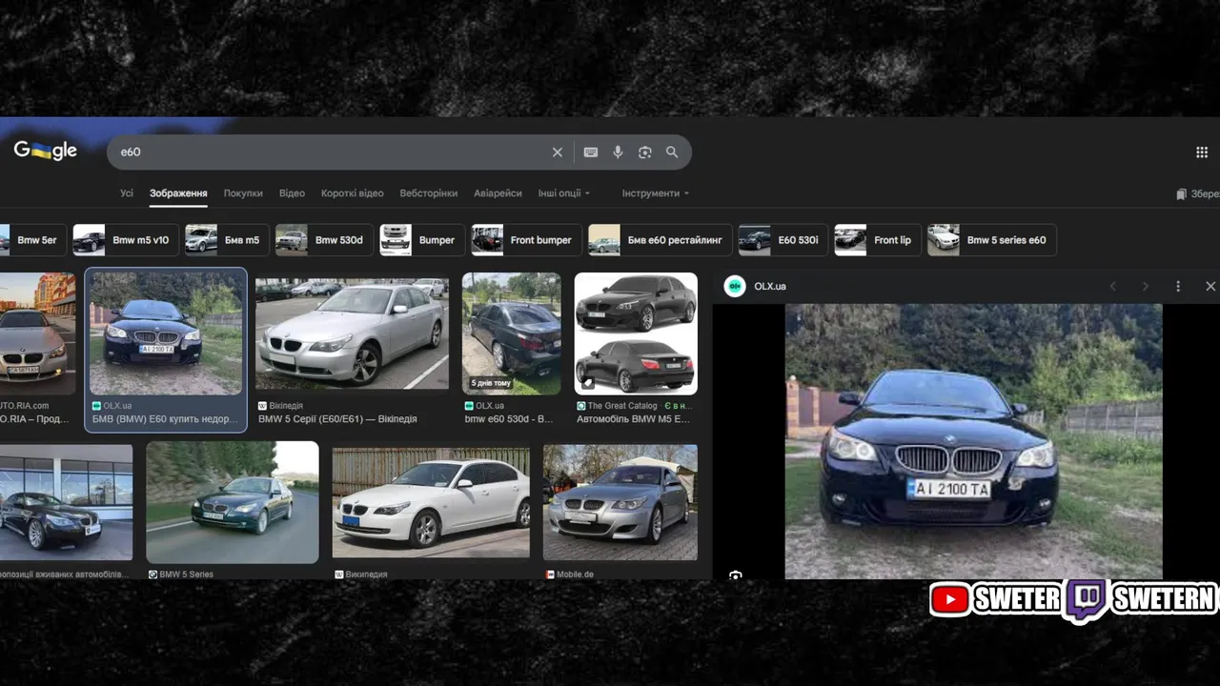Click The Great Catalog source label
The height and width of the screenshot is (686, 1220).
pos(621,406)
